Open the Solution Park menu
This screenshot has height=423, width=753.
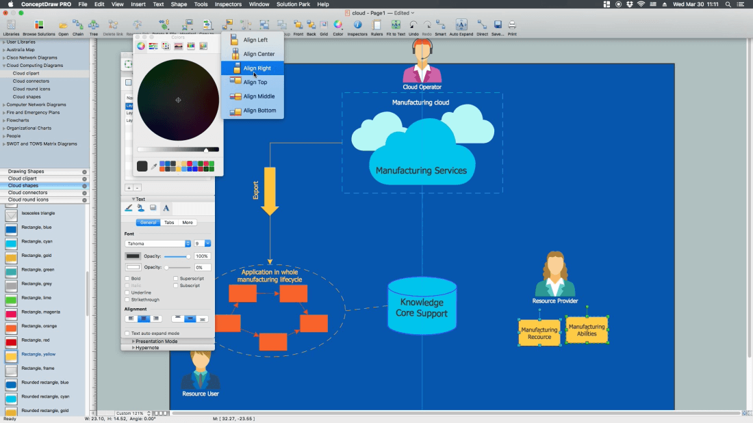coord(293,4)
